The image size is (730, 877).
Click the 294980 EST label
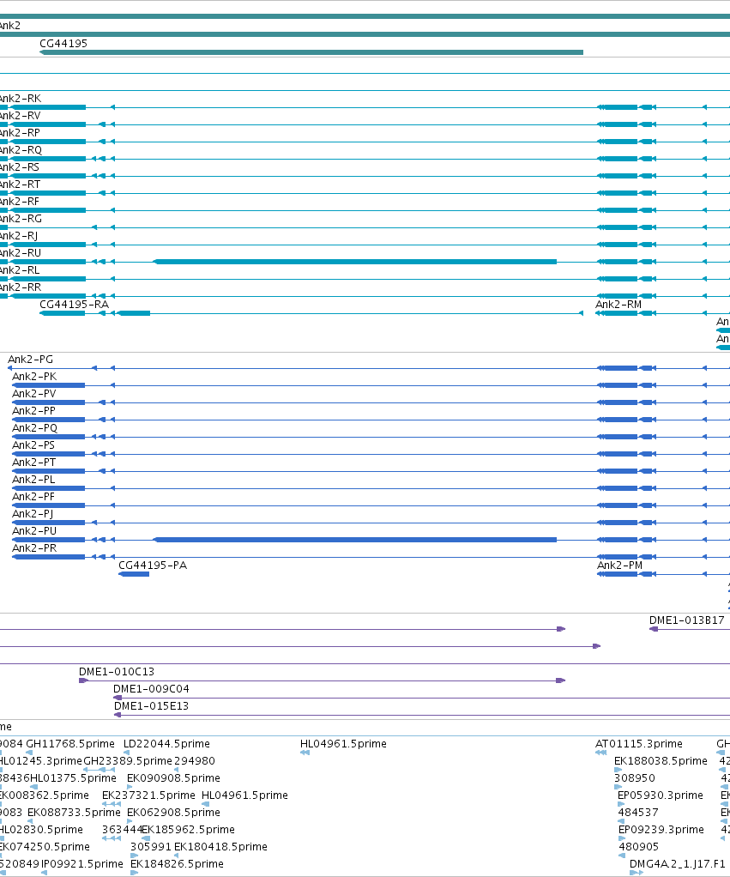tap(195, 761)
